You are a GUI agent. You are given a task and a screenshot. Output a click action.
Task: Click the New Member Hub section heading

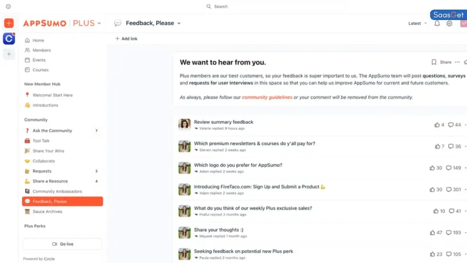[x=42, y=84]
